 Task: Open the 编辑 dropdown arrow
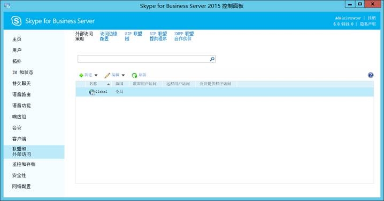pos(123,75)
